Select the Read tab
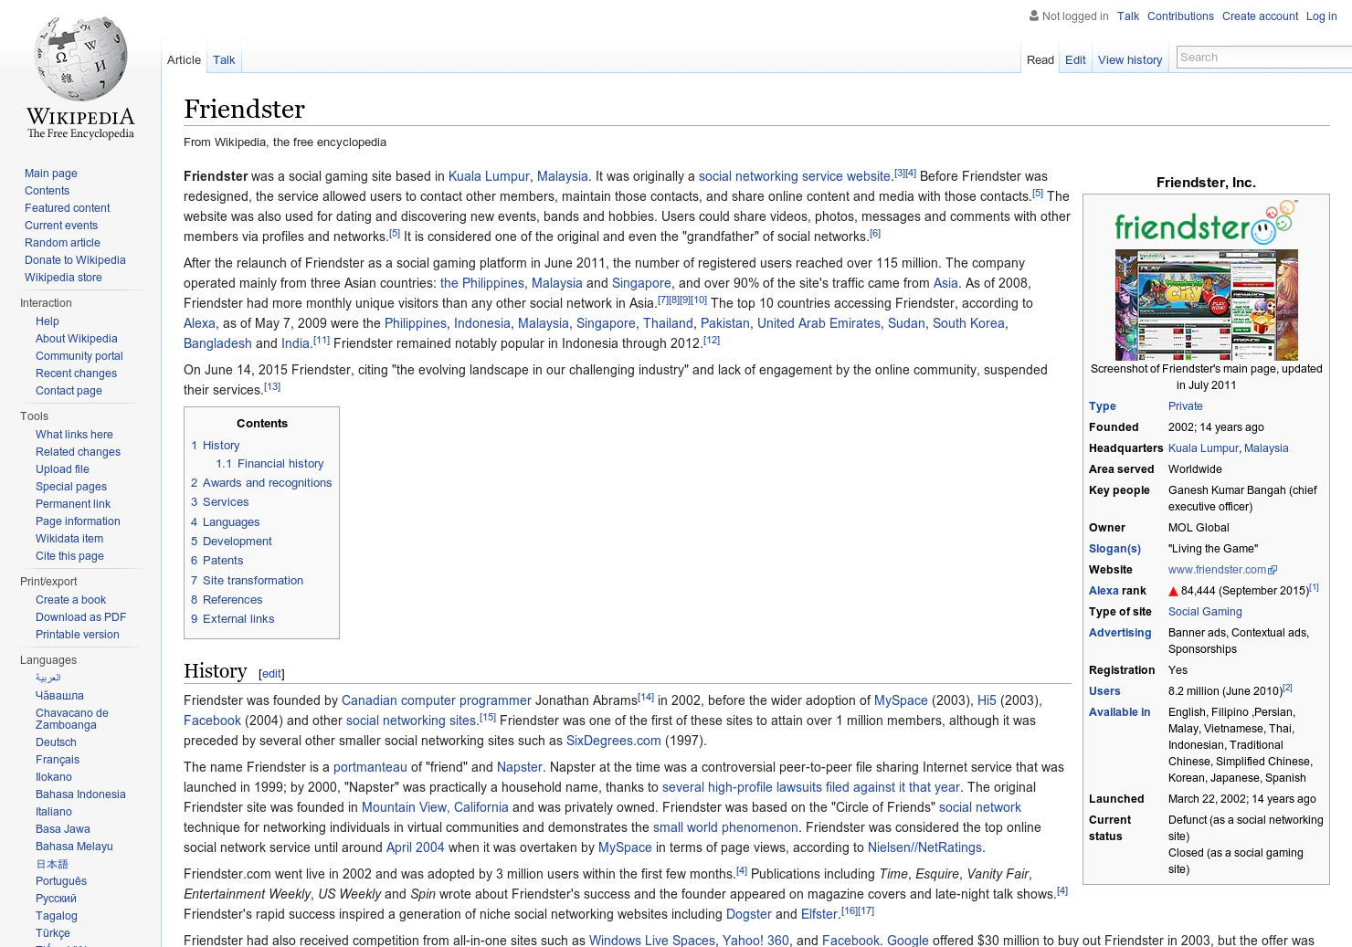The width and height of the screenshot is (1352, 947). click(x=1040, y=60)
